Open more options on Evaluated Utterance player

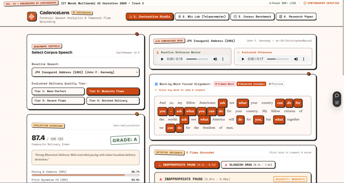tap(303, 59)
